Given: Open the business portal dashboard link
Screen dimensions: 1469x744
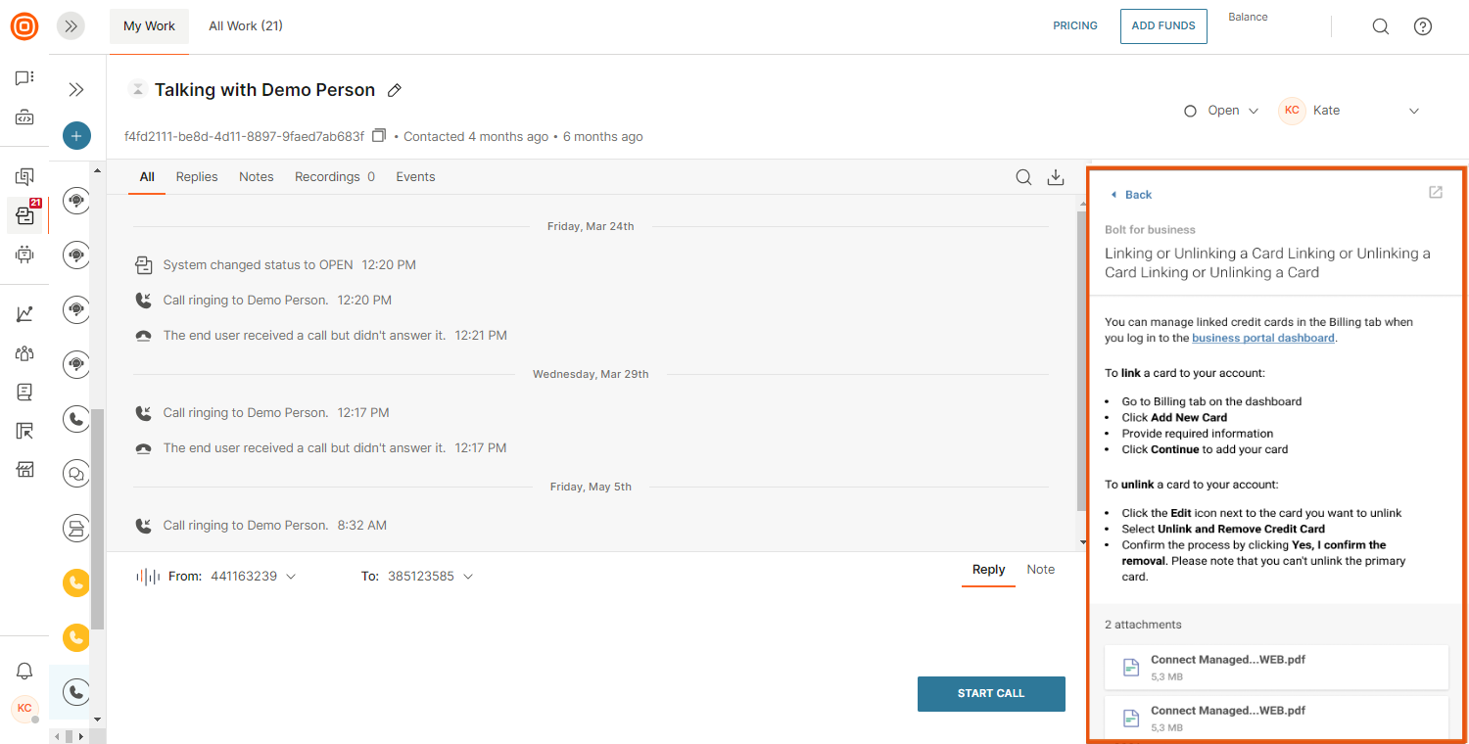Looking at the screenshot, I should [x=1263, y=338].
